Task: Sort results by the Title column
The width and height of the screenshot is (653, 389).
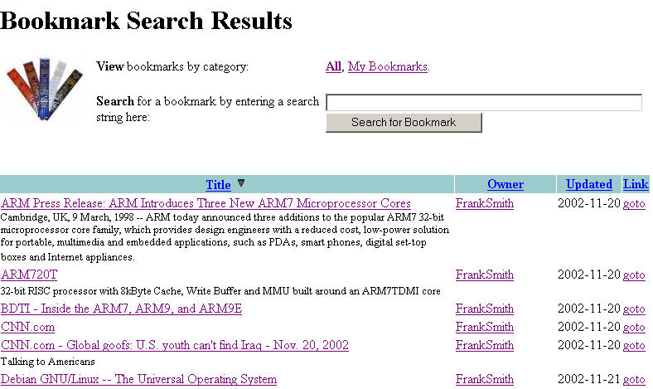Action: coord(218,185)
